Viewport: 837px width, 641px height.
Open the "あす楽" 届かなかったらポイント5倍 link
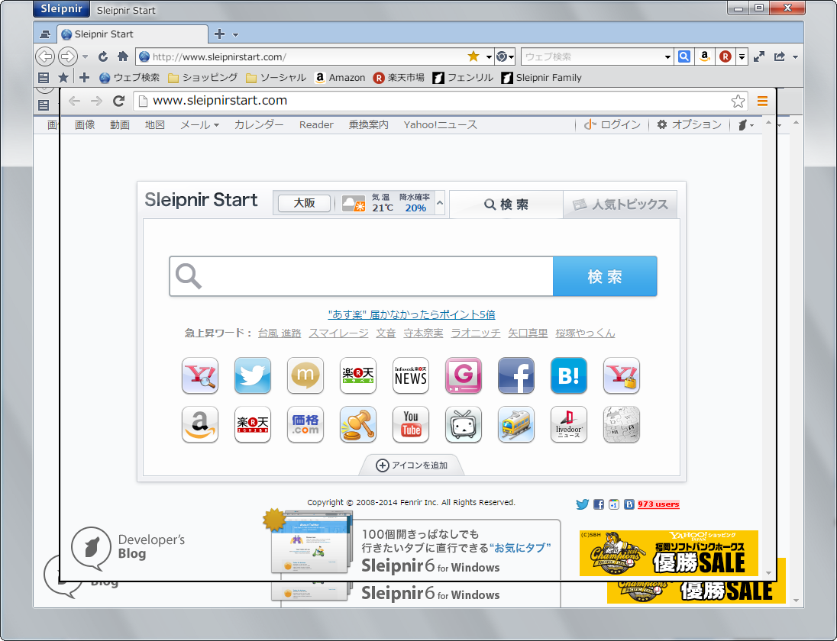(x=412, y=314)
